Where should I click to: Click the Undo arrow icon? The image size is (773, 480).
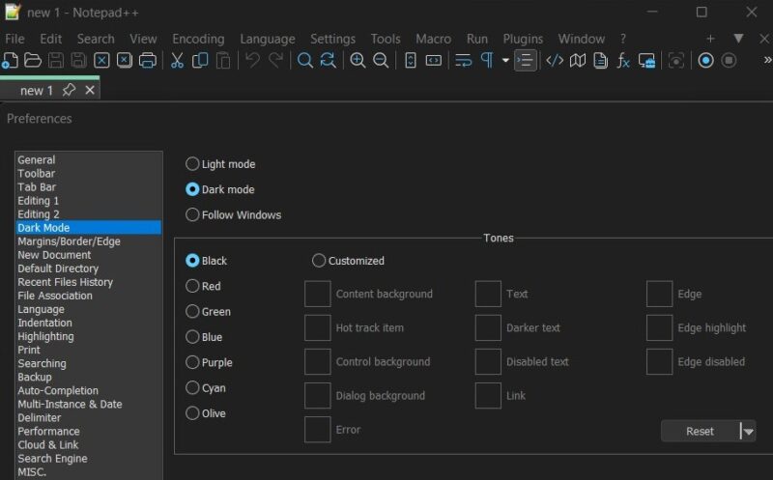click(252, 61)
